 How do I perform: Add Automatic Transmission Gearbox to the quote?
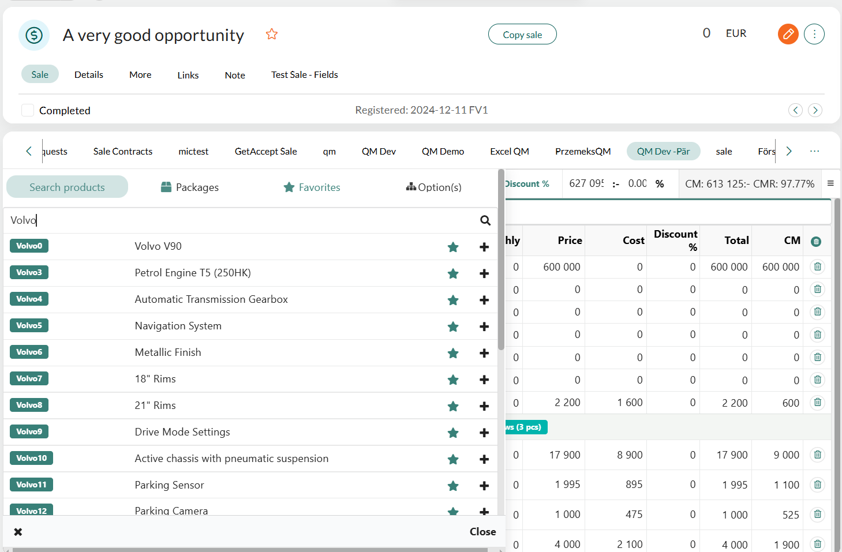pos(484,300)
